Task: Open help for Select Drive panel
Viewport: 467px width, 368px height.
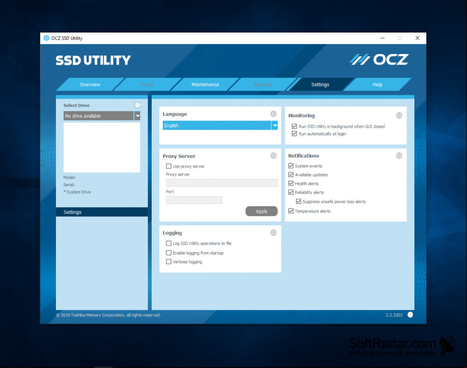Action: click(x=137, y=105)
